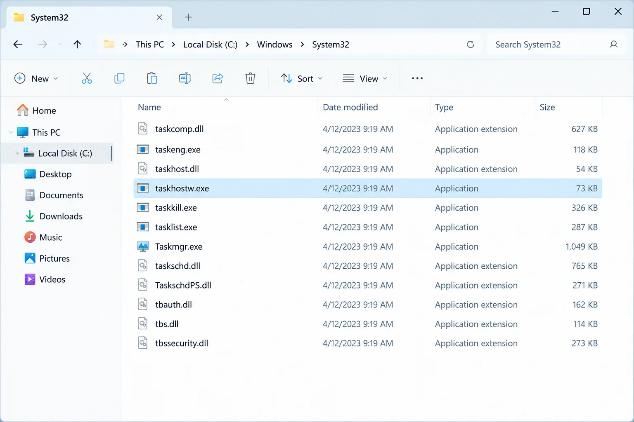The height and width of the screenshot is (422, 634).
Task: Click the taskkill.exe file icon
Action: 143,208
